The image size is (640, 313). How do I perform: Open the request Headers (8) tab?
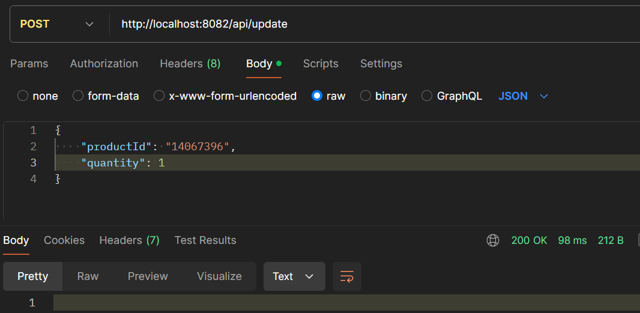pyautogui.click(x=190, y=64)
